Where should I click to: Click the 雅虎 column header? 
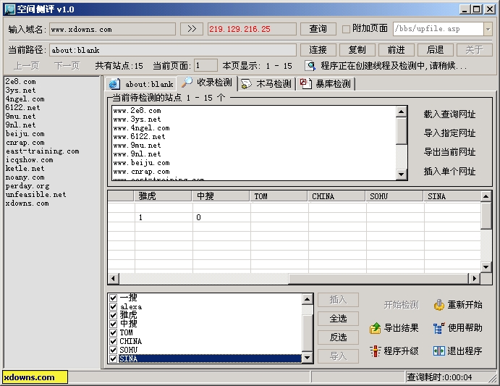(x=163, y=196)
